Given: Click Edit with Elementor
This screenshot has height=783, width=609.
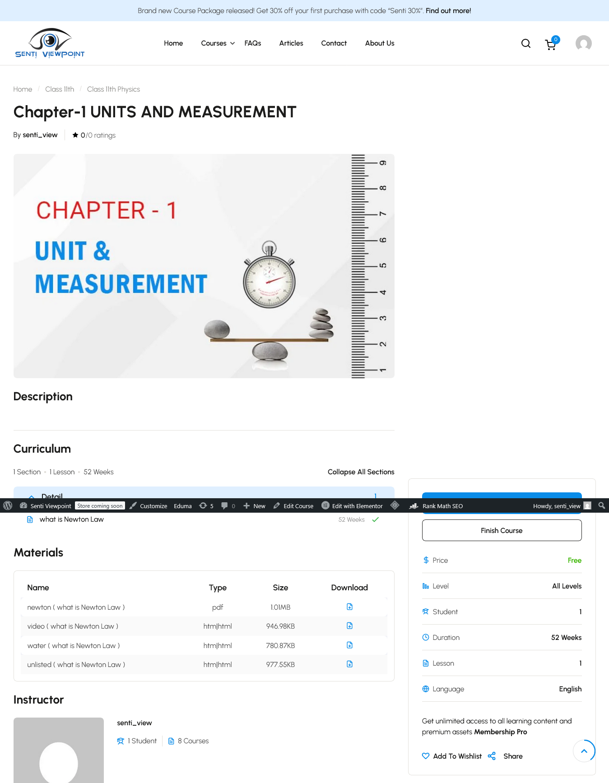Looking at the screenshot, I should point(352,506).
